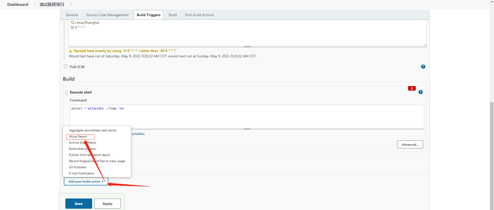Jump to Post-build Actions tab
The height and width of the screenshot is (210, 494).
pyautogui.click(x=199, y=15)
